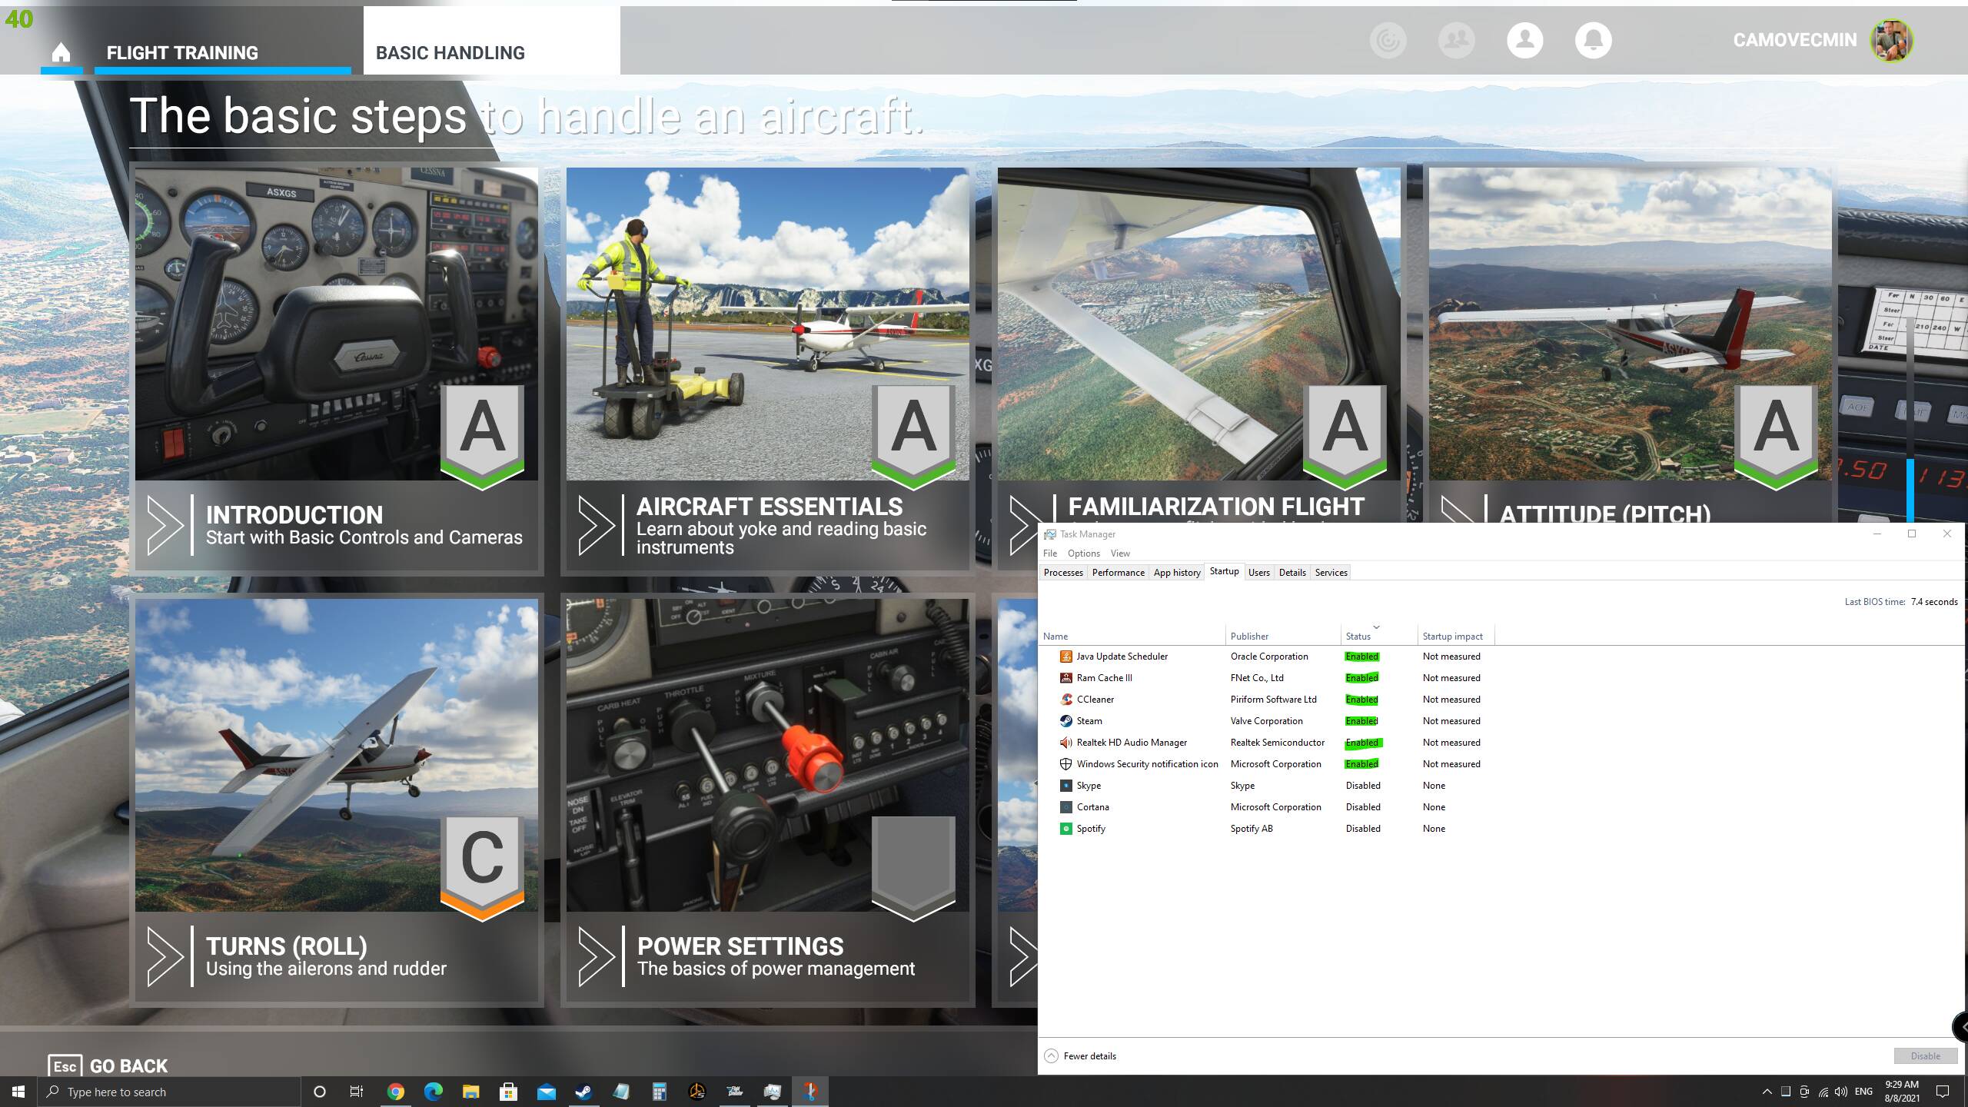
Task: Open the Options menu in Task Manager
Action: pyautogui.click(x=1083, y=553)
